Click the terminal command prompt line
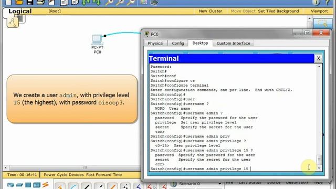The image size is (336, 189). tap(201, 169)
